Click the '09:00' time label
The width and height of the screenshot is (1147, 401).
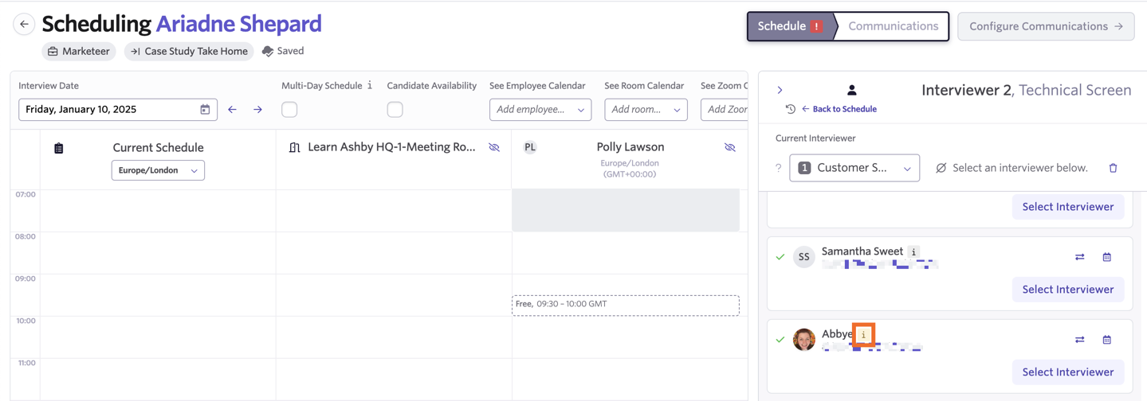tap(26, 279)
